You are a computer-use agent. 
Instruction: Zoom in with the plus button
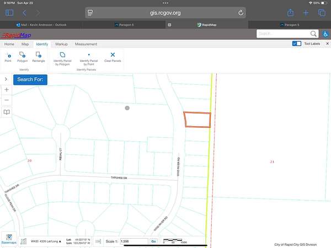point(7,89)
